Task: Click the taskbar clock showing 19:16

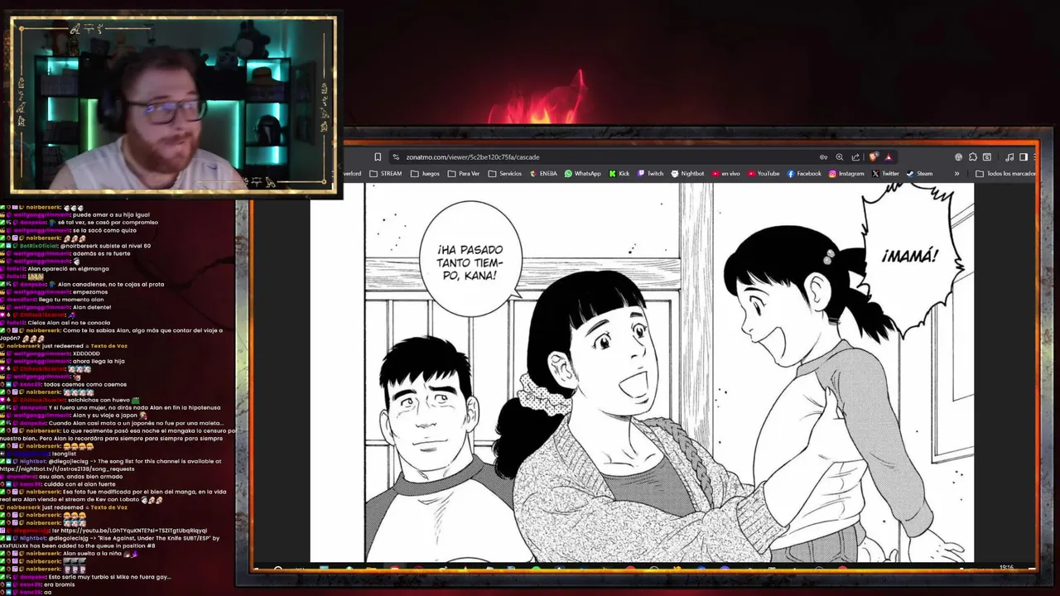Action: 1006,568
